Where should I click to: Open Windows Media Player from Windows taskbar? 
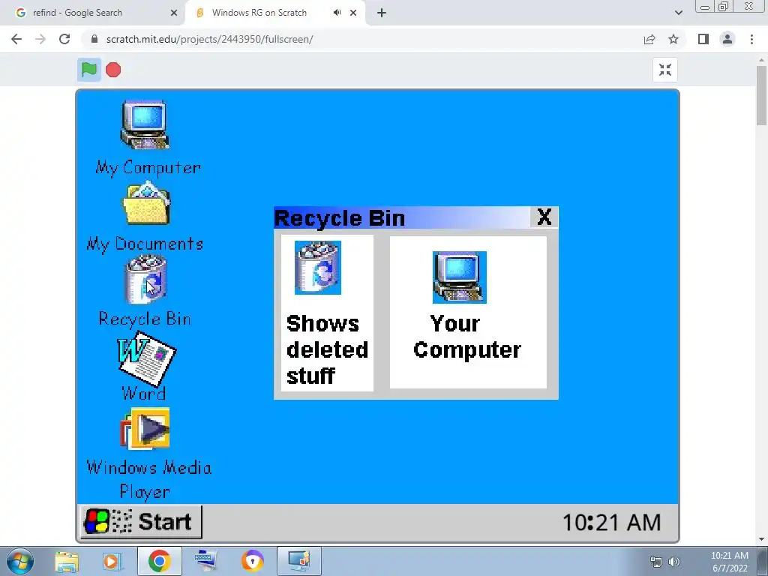pyautogui.click(x=112, y=562)
